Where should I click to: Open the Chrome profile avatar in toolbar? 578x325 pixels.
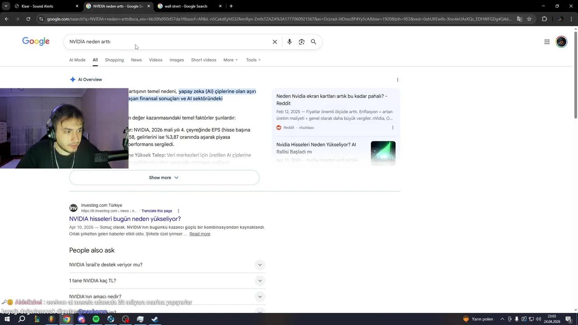pos(560,19)
